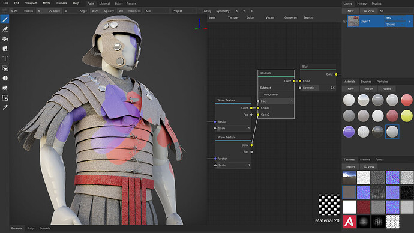The image size is (414, 233).
Task: Click 2D View button in Layers panel
Action: coord(368,11)
